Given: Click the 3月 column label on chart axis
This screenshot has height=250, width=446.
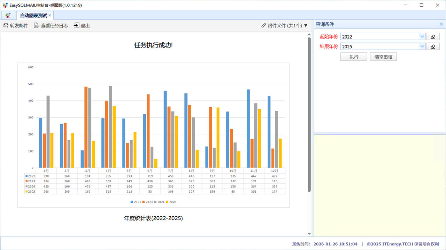Looking at the screenshot, I should pyautogui.click(x=88, y=171).
